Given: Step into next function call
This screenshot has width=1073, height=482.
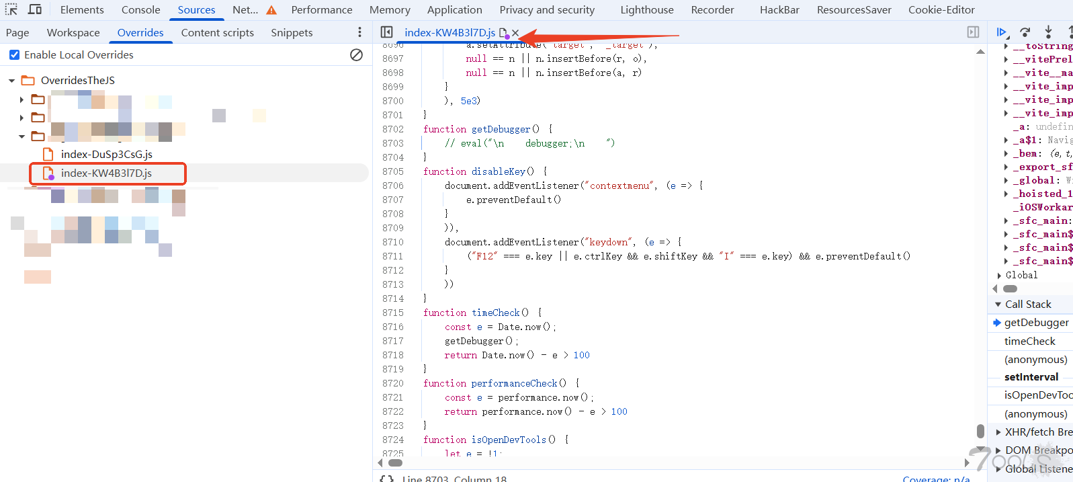Looking at the screenshot, I should tap(1048, 32).
